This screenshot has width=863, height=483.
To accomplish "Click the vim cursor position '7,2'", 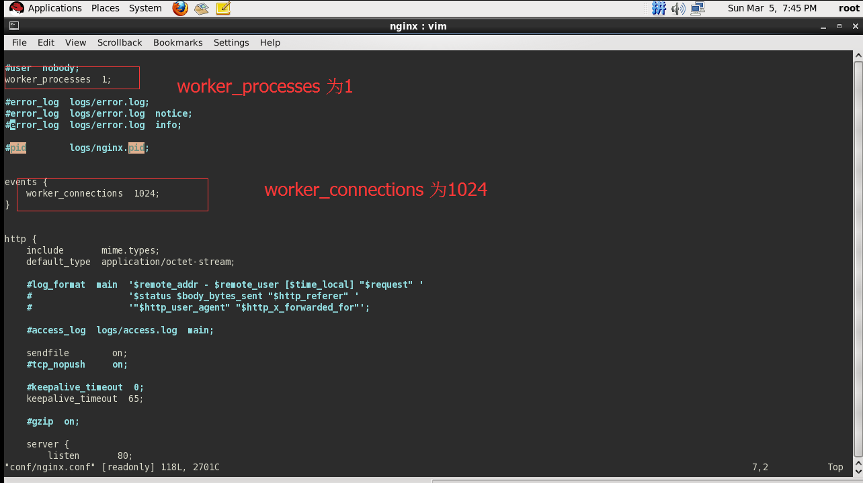I will pos(760,467).
